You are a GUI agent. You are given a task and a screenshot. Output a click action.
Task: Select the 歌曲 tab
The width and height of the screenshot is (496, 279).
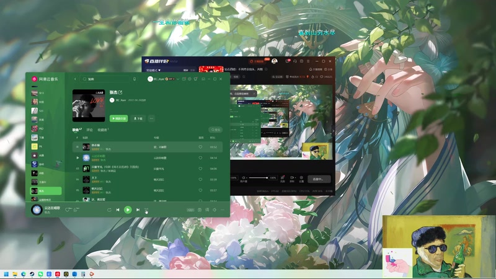point(77,130)
